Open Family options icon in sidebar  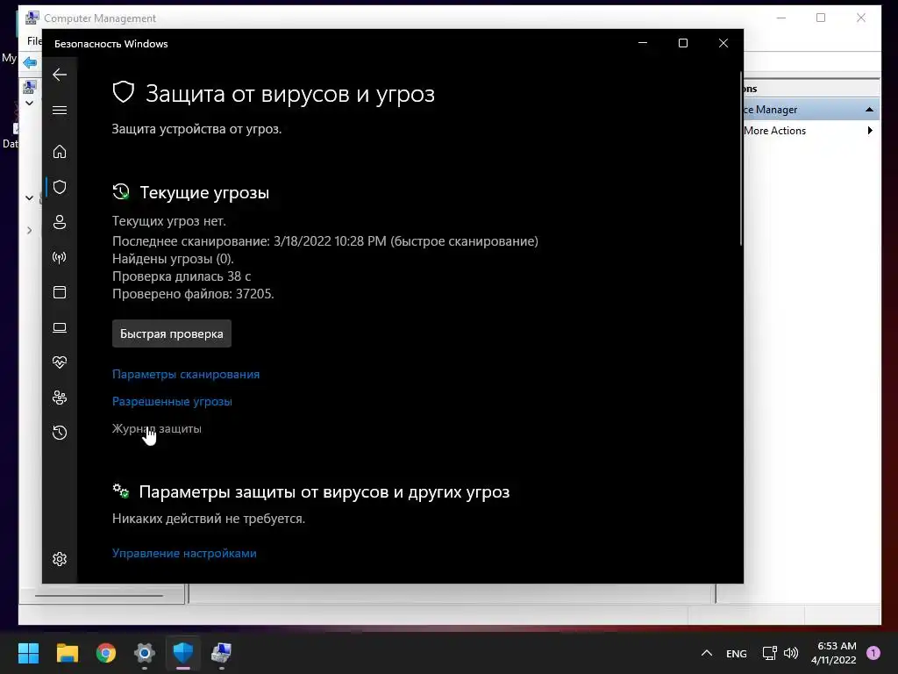point(60,398)
